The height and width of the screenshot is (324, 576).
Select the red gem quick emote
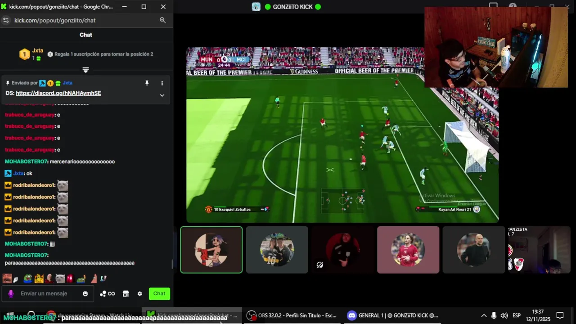[x=70, y=279]
